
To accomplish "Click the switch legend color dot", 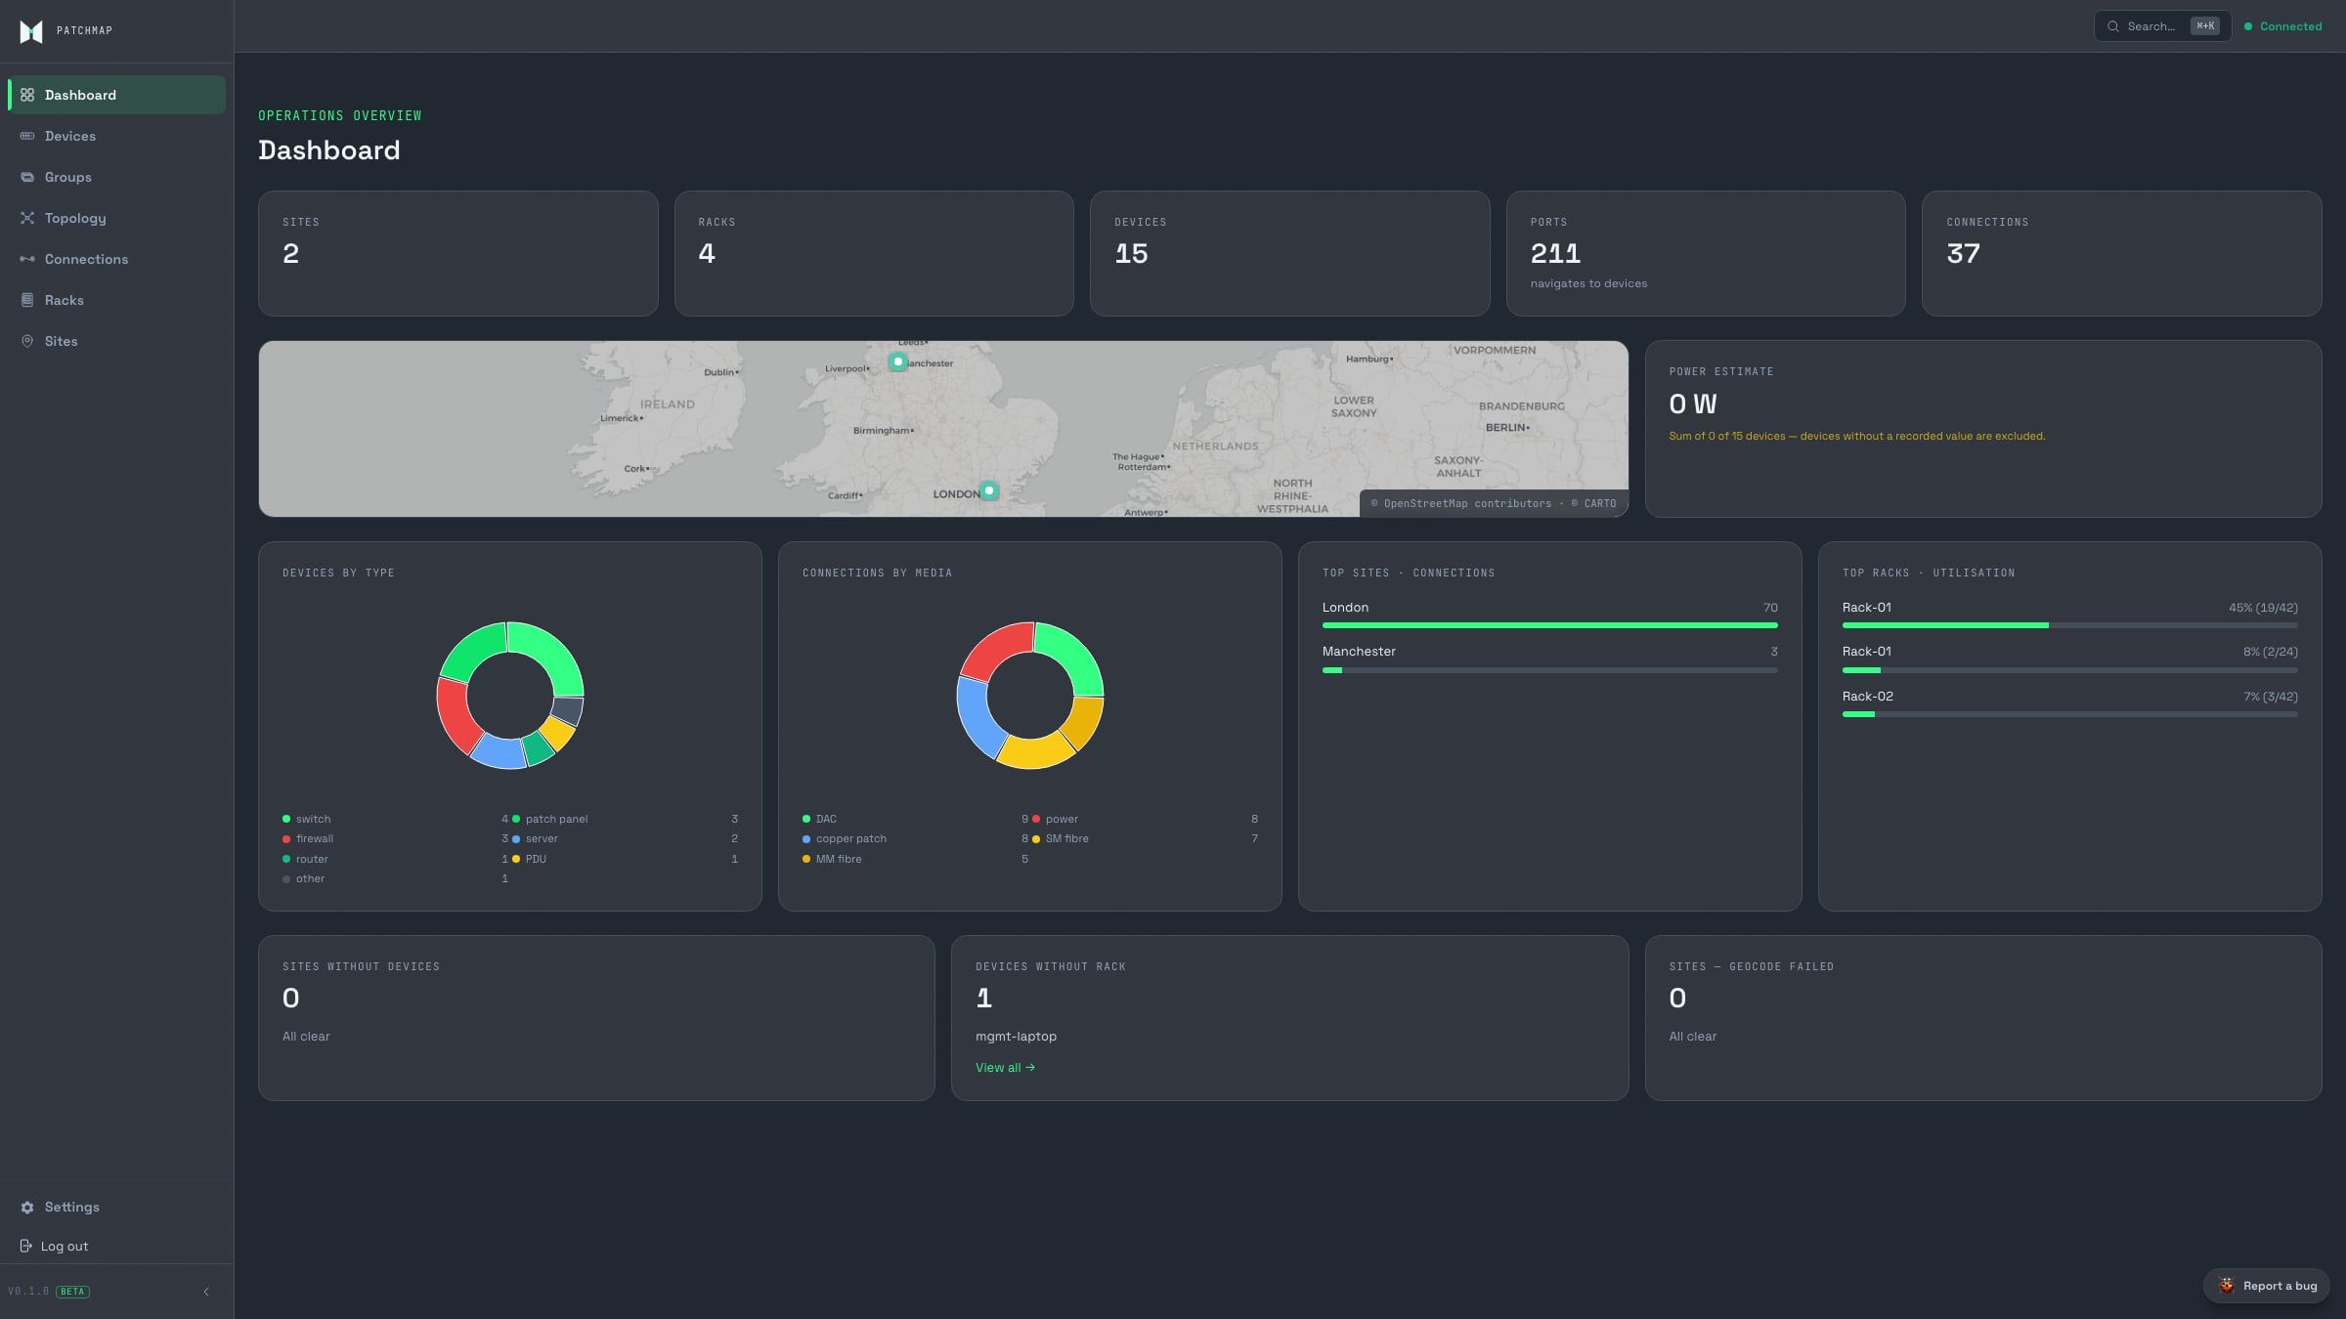I will tap(286, 819).
